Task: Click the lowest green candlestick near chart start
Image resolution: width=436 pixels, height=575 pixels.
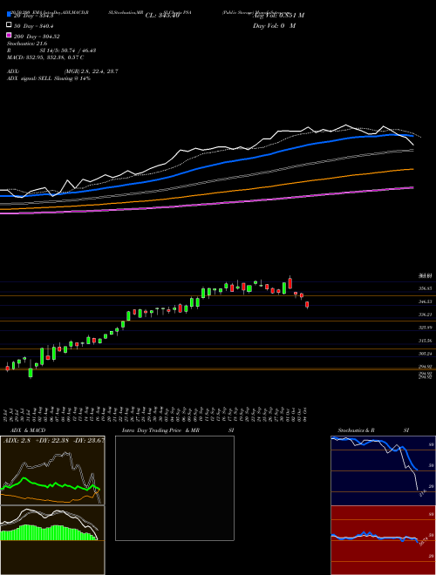Action: [x=31, y=373]
